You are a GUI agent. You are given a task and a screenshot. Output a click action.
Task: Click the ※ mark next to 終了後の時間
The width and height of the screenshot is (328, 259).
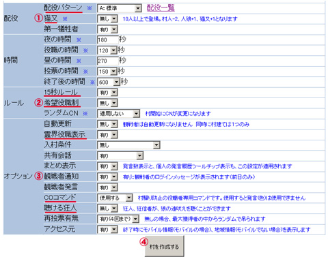[92, 82]
